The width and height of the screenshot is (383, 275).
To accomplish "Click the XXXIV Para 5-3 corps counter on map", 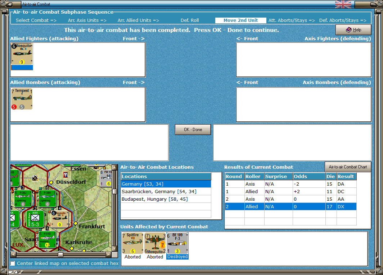I will tap(35, 219).
